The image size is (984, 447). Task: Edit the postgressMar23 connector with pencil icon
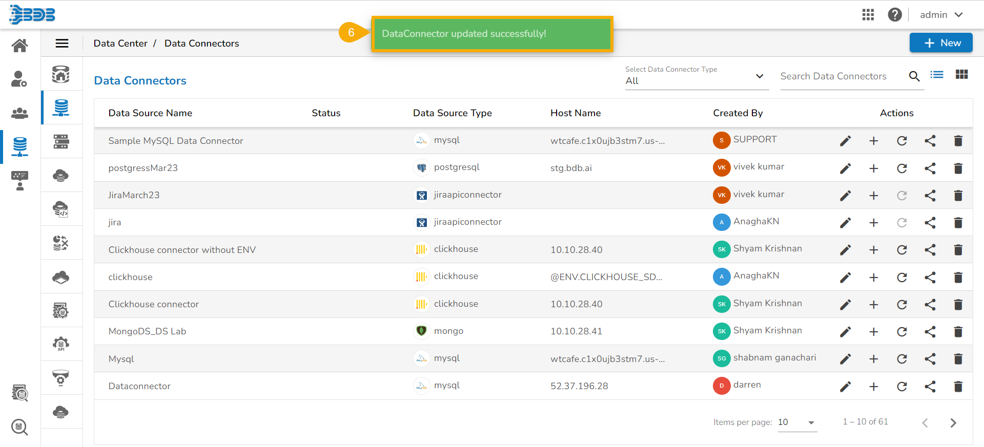845,168
